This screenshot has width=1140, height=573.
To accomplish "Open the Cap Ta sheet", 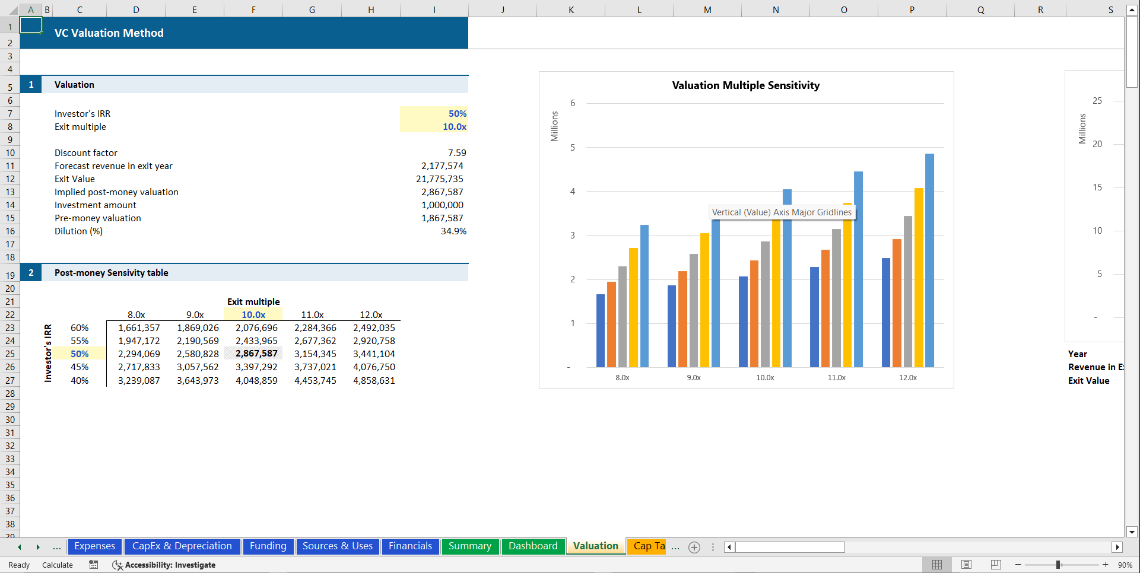I will (x=647, y=546).
